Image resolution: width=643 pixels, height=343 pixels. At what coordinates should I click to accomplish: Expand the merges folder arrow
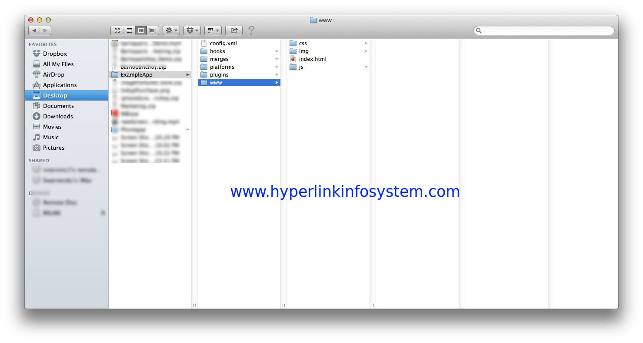(x=277, y=59)
